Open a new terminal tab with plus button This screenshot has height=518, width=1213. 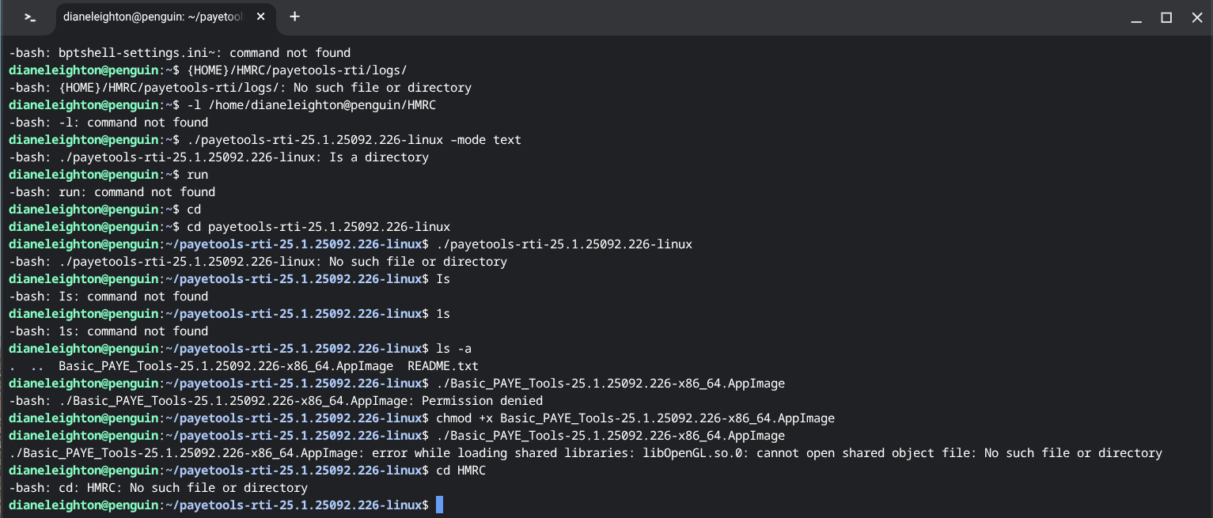click(x=294, y=17)
